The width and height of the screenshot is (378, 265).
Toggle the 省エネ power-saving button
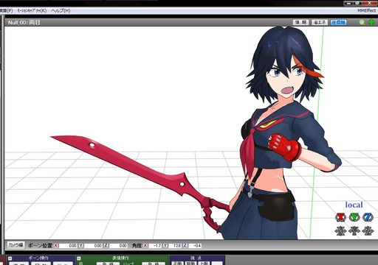coord(320,22)
